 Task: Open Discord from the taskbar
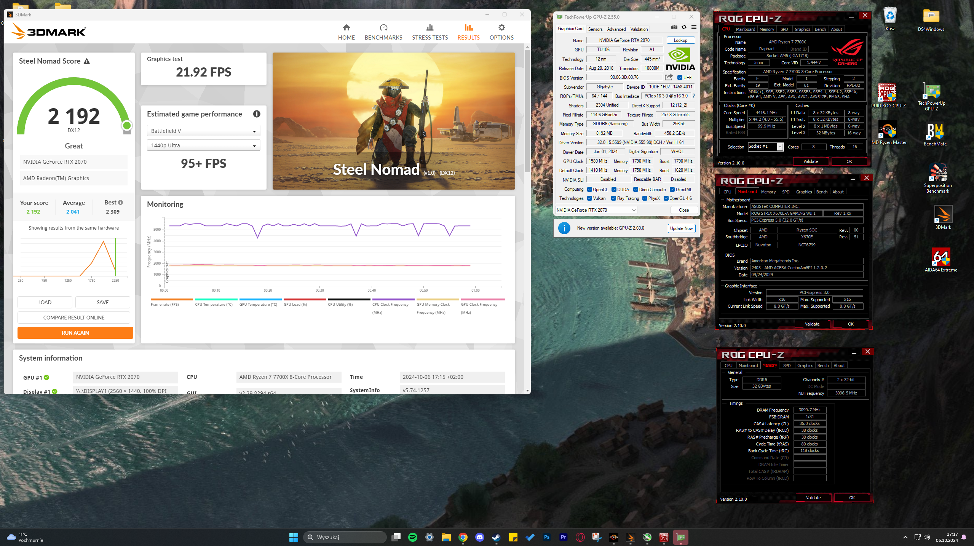(479, 537)
